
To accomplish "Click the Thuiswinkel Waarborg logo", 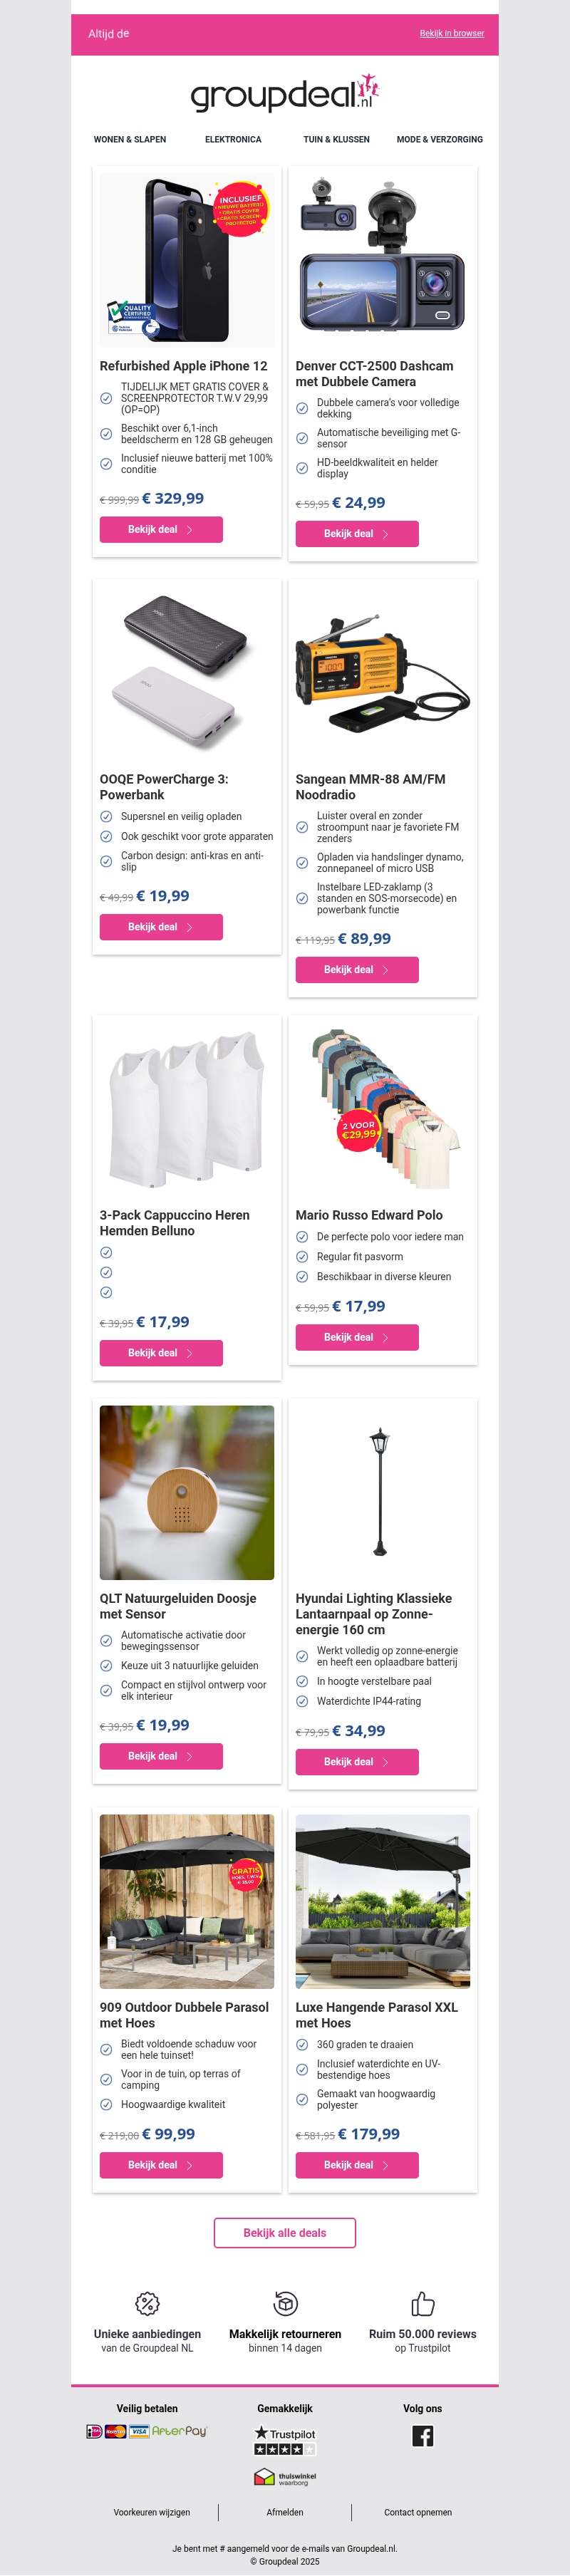I will coord(285,2476).
